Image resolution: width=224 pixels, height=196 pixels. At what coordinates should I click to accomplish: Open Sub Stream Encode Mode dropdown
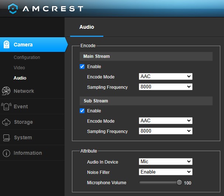tap(166, 121)
